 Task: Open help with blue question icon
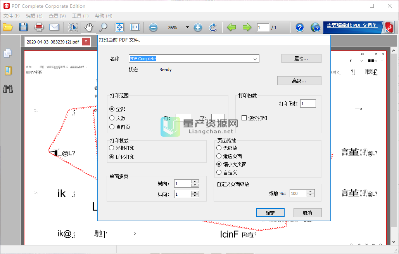(x=300, y=27)
